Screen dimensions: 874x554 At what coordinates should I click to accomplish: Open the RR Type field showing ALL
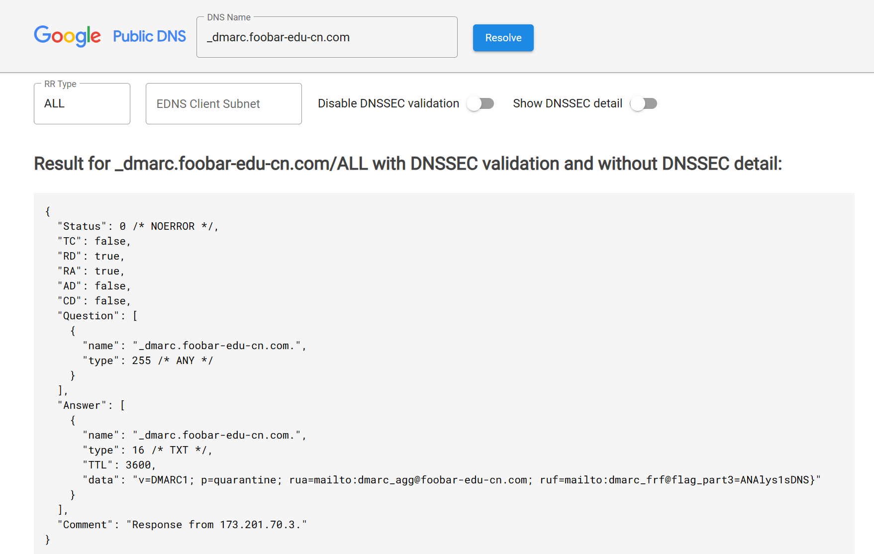[82, 103]
